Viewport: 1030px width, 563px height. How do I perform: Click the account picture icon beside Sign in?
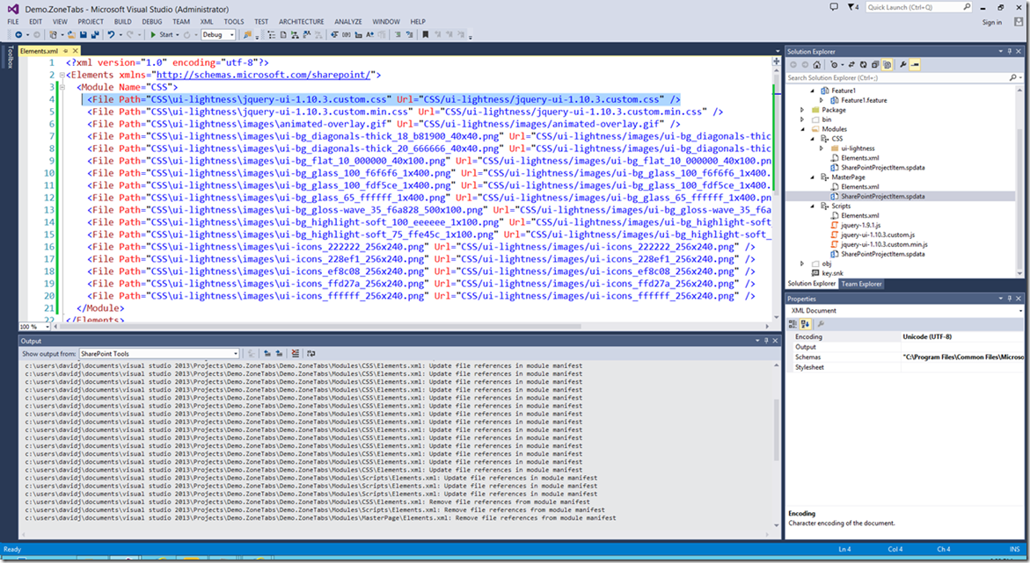click(1019, 22)
